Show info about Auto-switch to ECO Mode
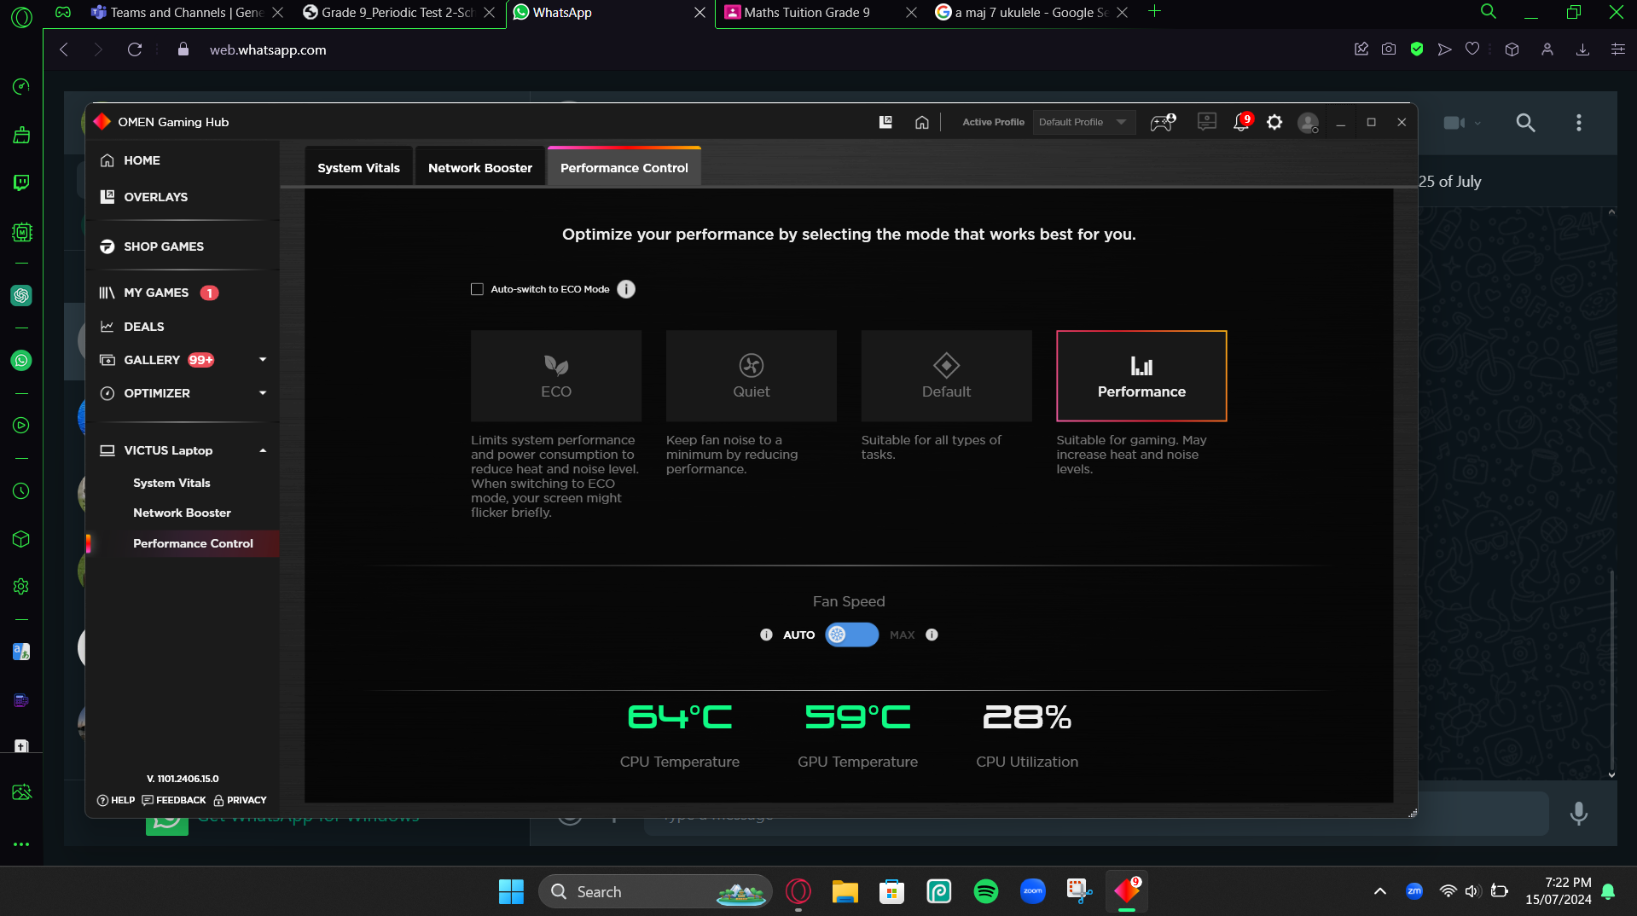Screen dimensions: 1637x916 626,289
